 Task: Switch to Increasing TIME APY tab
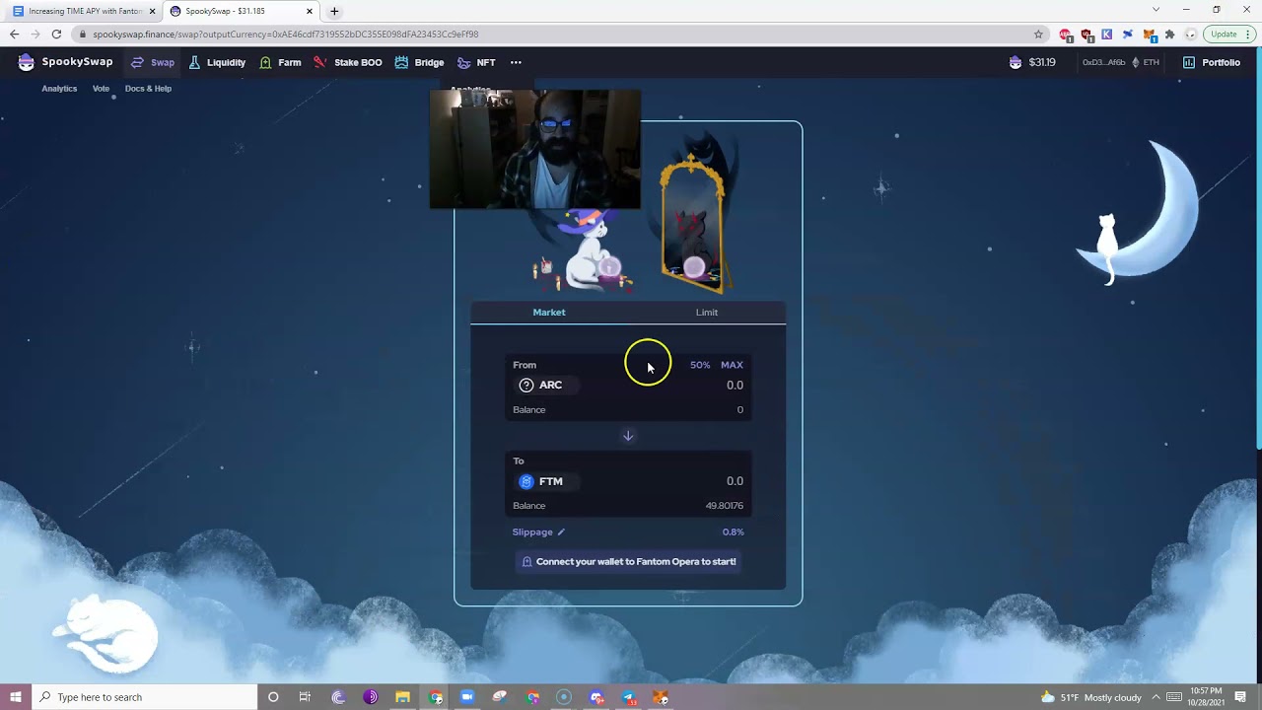pyautogui.click(x=84, y=12)
